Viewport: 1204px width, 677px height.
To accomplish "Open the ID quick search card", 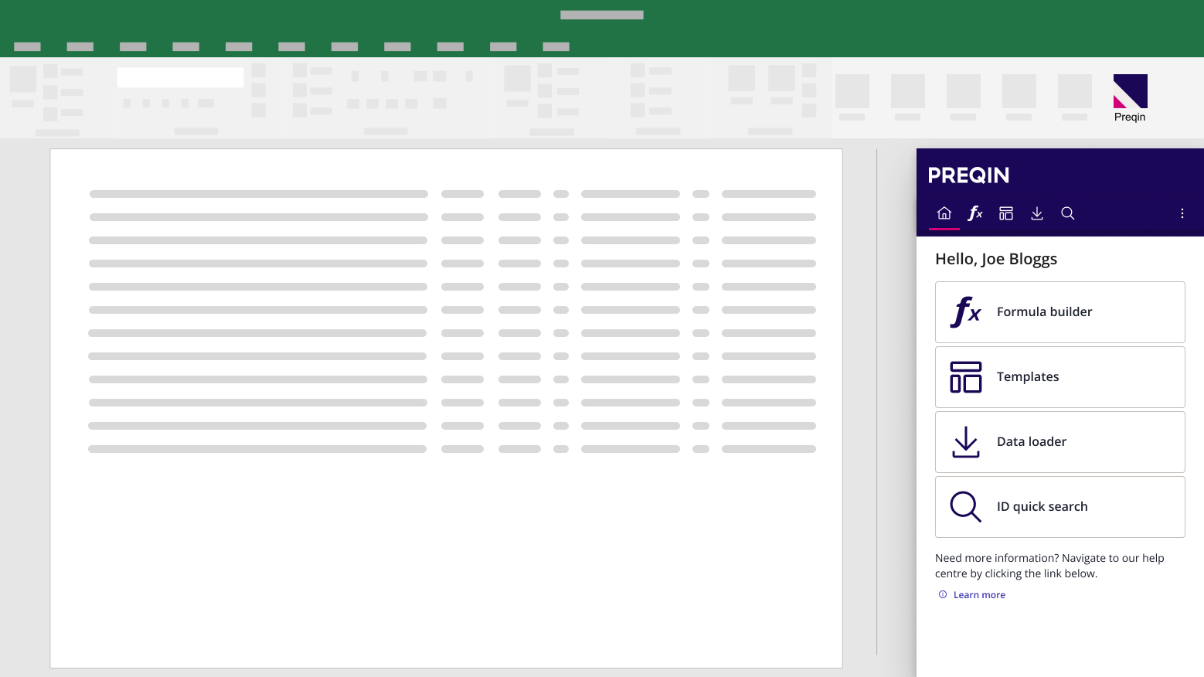I will [1059, 506].
